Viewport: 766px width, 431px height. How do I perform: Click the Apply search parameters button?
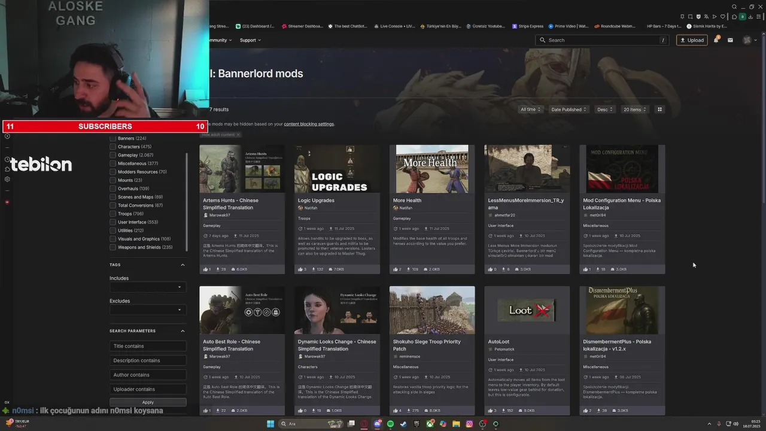click(148, 402)
